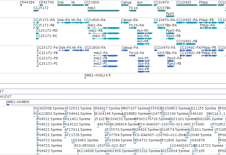This screenshot has width=226, height=155.
Task: Click the mib2-RB transcript label
Action: pos(96,31)
